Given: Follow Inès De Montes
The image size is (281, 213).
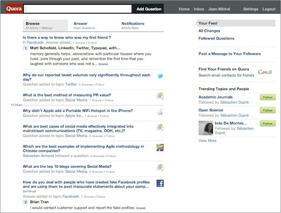Looking at the screenshot, I should click(x=267, y=123).
